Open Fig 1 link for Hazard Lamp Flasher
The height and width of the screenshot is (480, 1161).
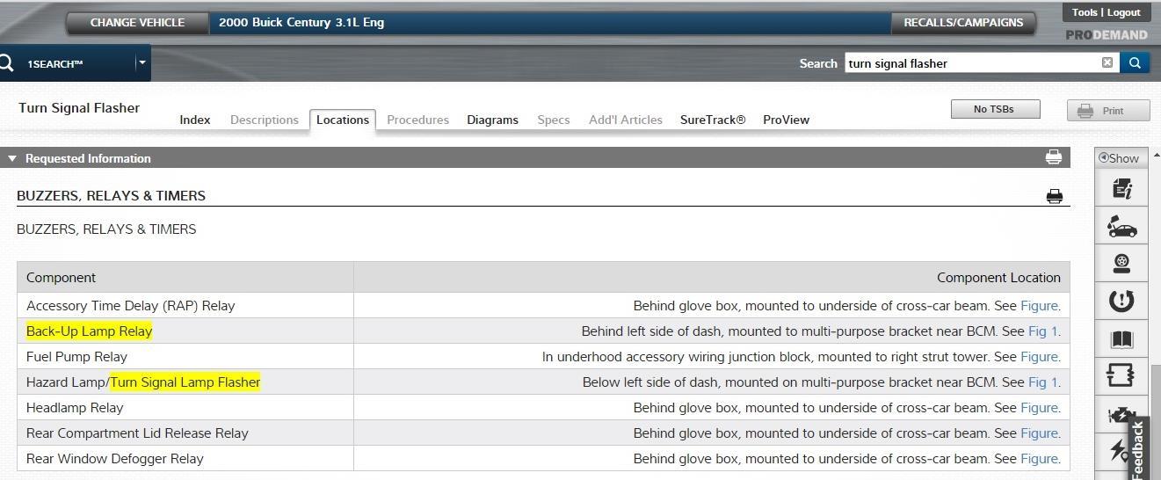click(x=1043, y=382)
